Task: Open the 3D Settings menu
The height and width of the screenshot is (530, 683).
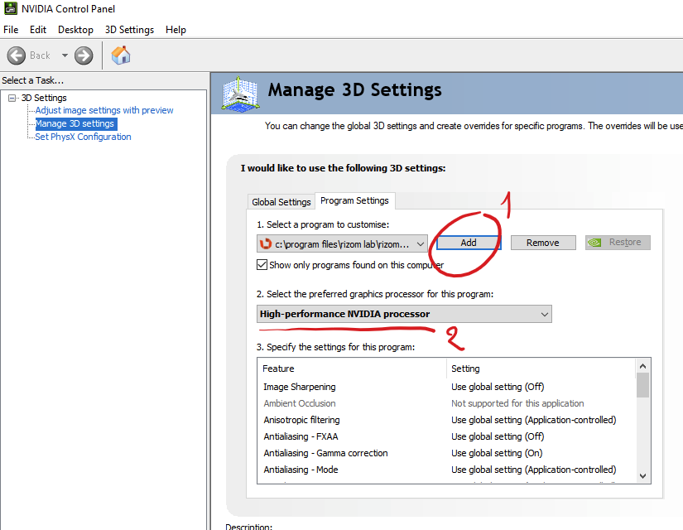Action: [x=129, y=30]
